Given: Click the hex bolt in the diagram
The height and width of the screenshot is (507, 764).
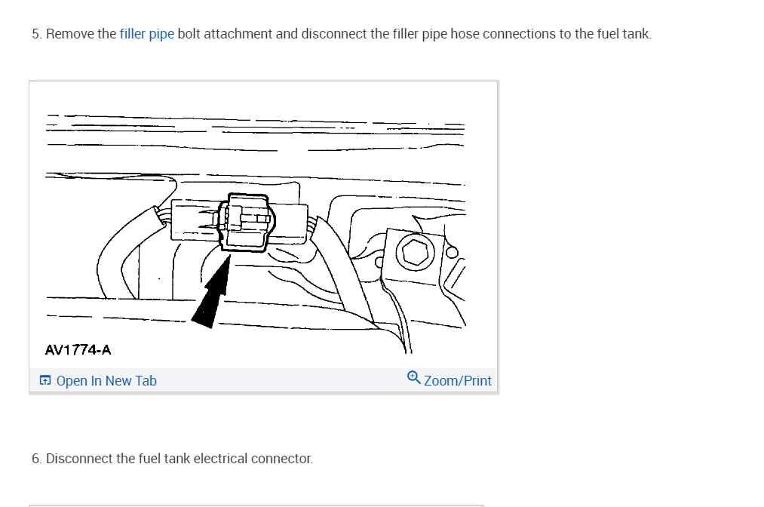Looking at the screenshot, I should click(415, 253).
